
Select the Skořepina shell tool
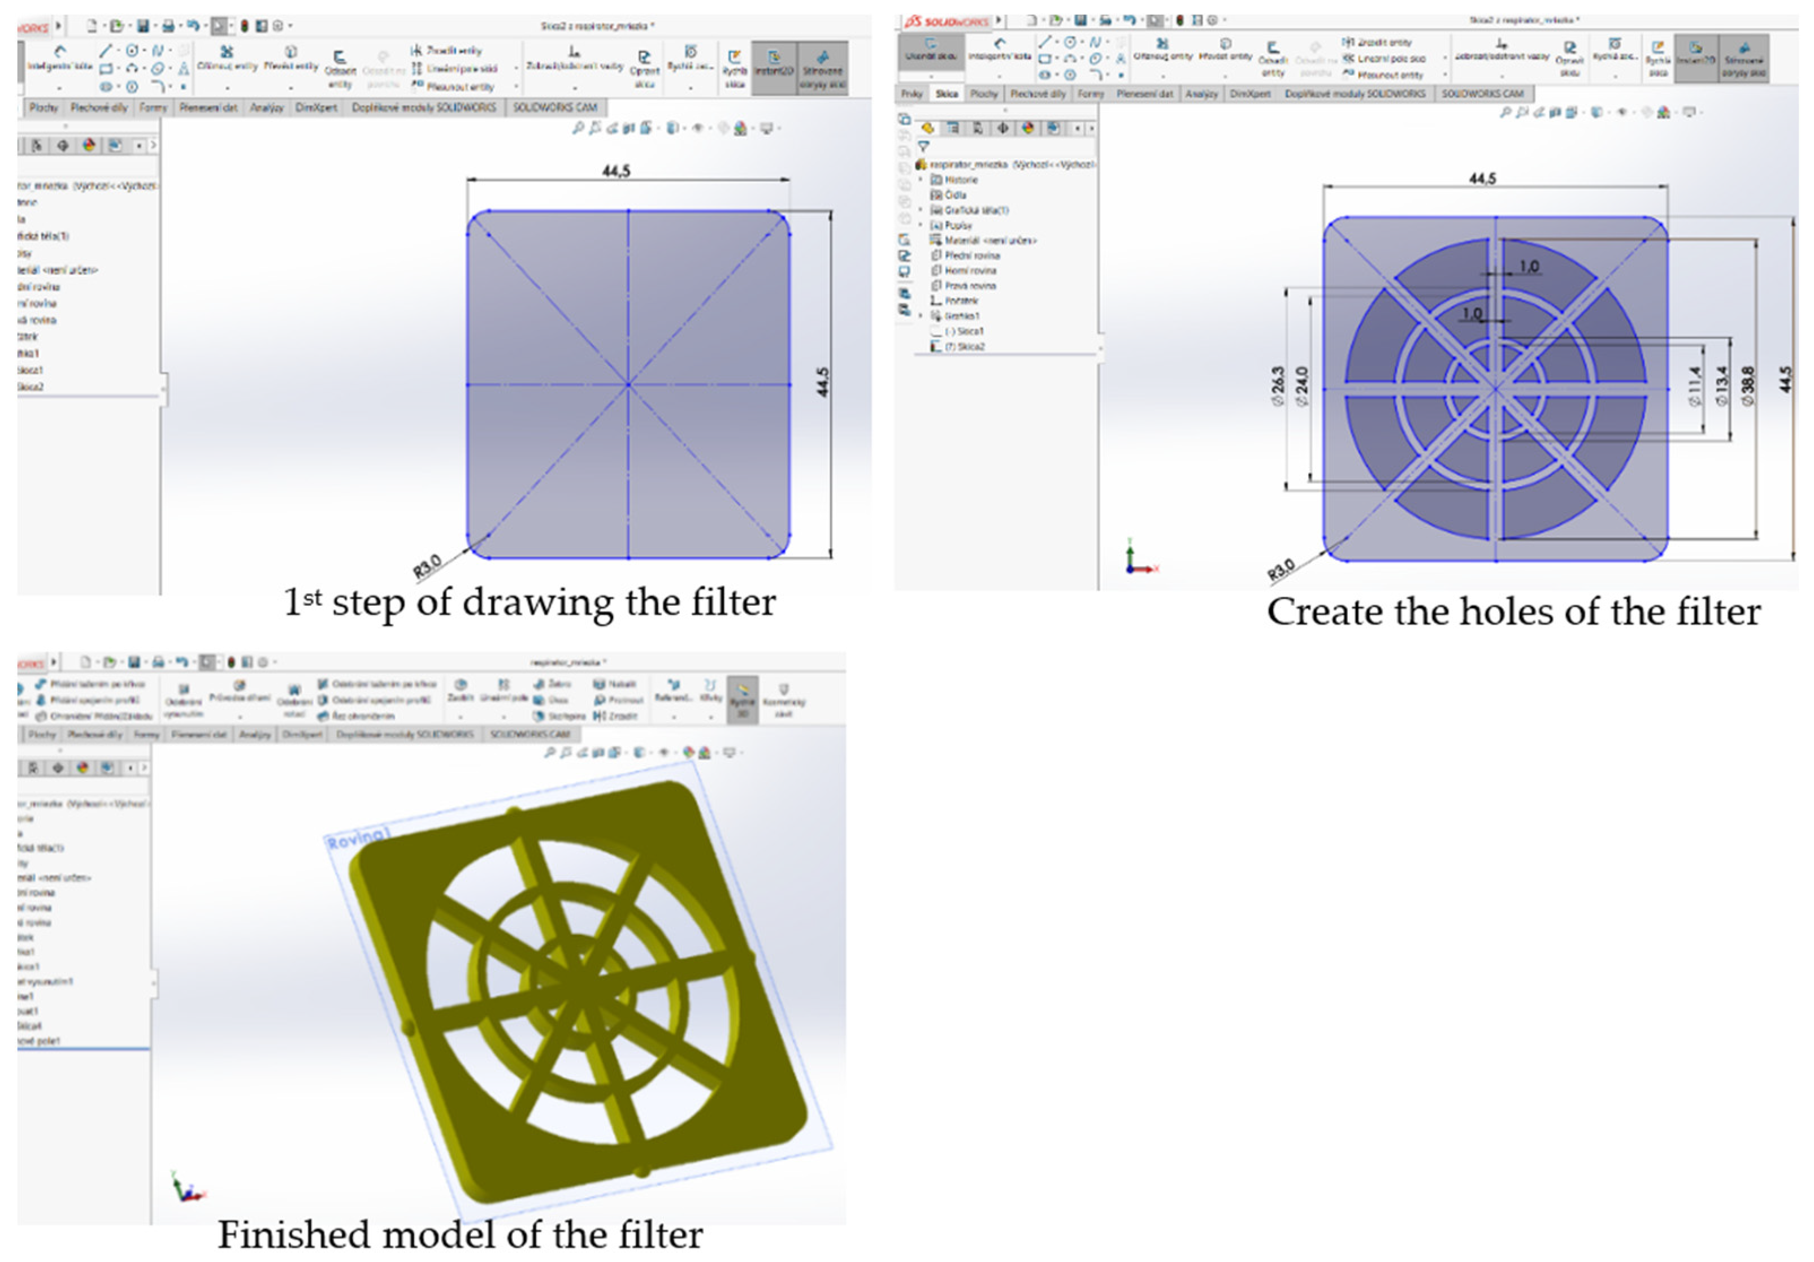point(540,716)
